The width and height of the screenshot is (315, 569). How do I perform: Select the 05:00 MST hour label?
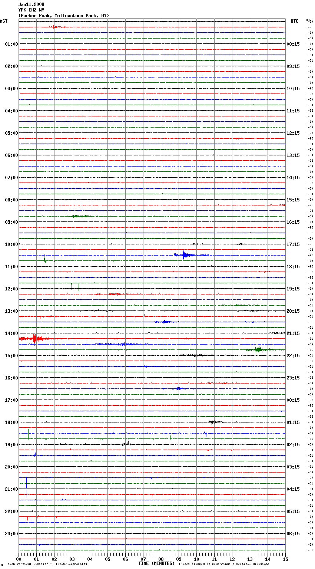pos(11,133)
